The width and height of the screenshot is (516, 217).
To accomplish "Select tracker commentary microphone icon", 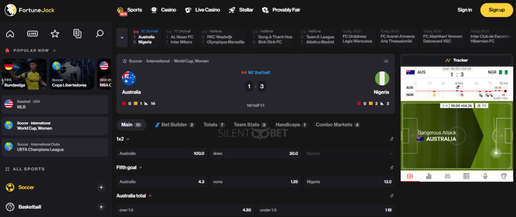I will pos(485,176).
